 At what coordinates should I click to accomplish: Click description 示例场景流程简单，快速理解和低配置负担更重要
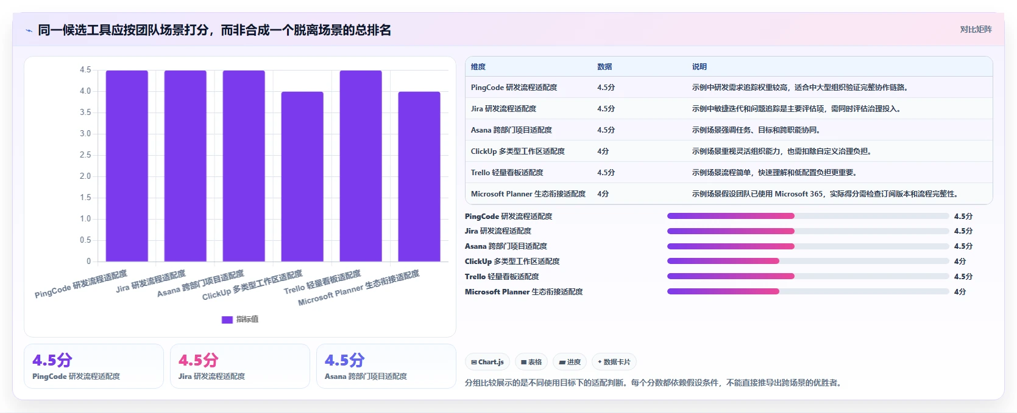tap(776, 173)
